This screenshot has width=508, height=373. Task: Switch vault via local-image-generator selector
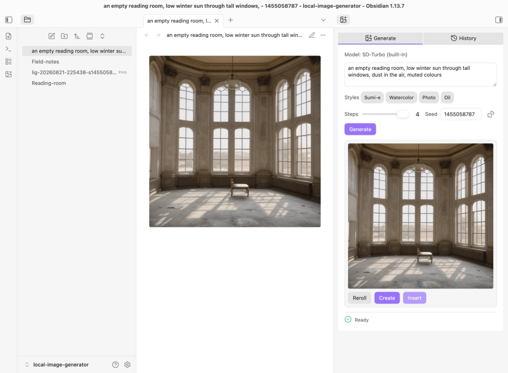click(x=57, y=365)
